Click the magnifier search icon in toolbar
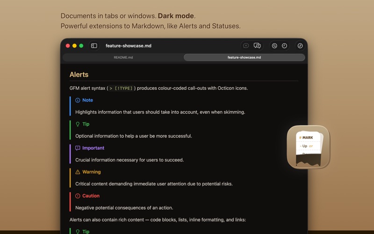The image size is (374, 234). pyautogui.click(x=274, y=45)
